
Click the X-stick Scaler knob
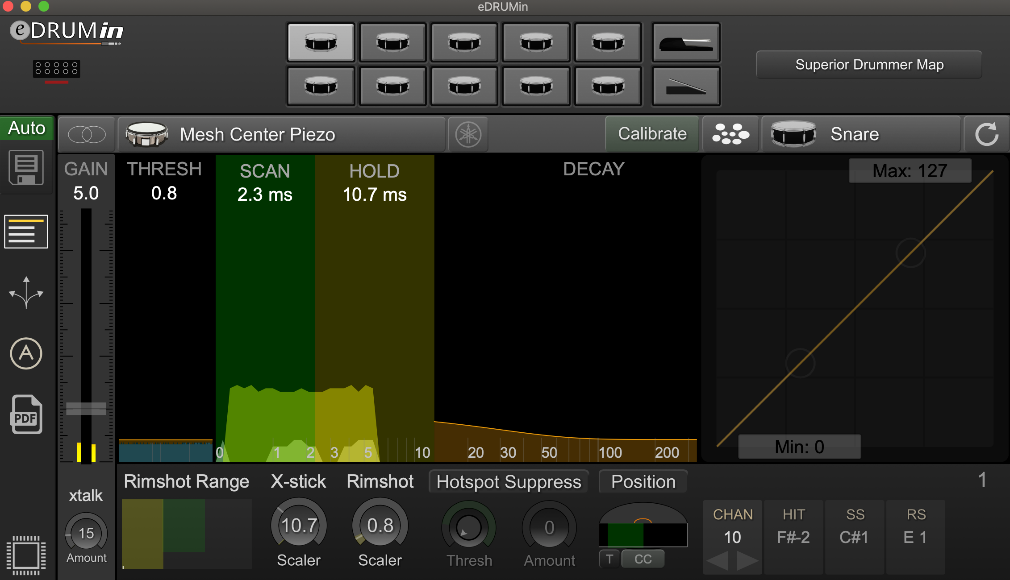click(299, 526)
